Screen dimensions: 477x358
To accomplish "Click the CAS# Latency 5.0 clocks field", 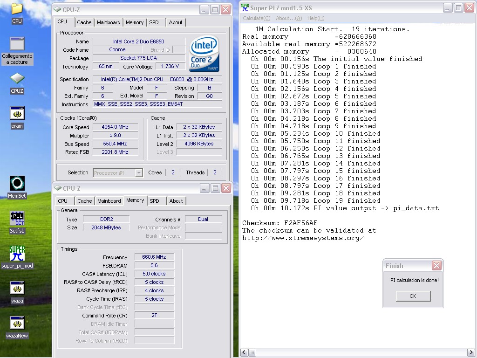I will click(154, 274).
